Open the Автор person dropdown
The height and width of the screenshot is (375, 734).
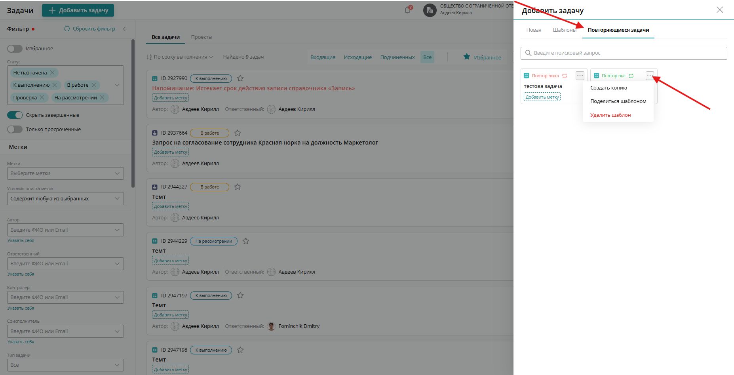65,230
